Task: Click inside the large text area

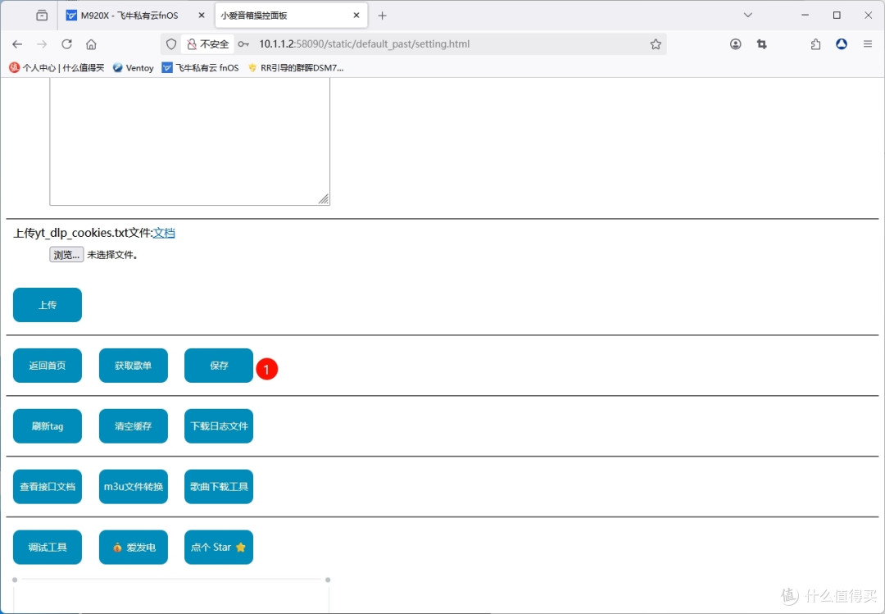Action: [189, 141]
